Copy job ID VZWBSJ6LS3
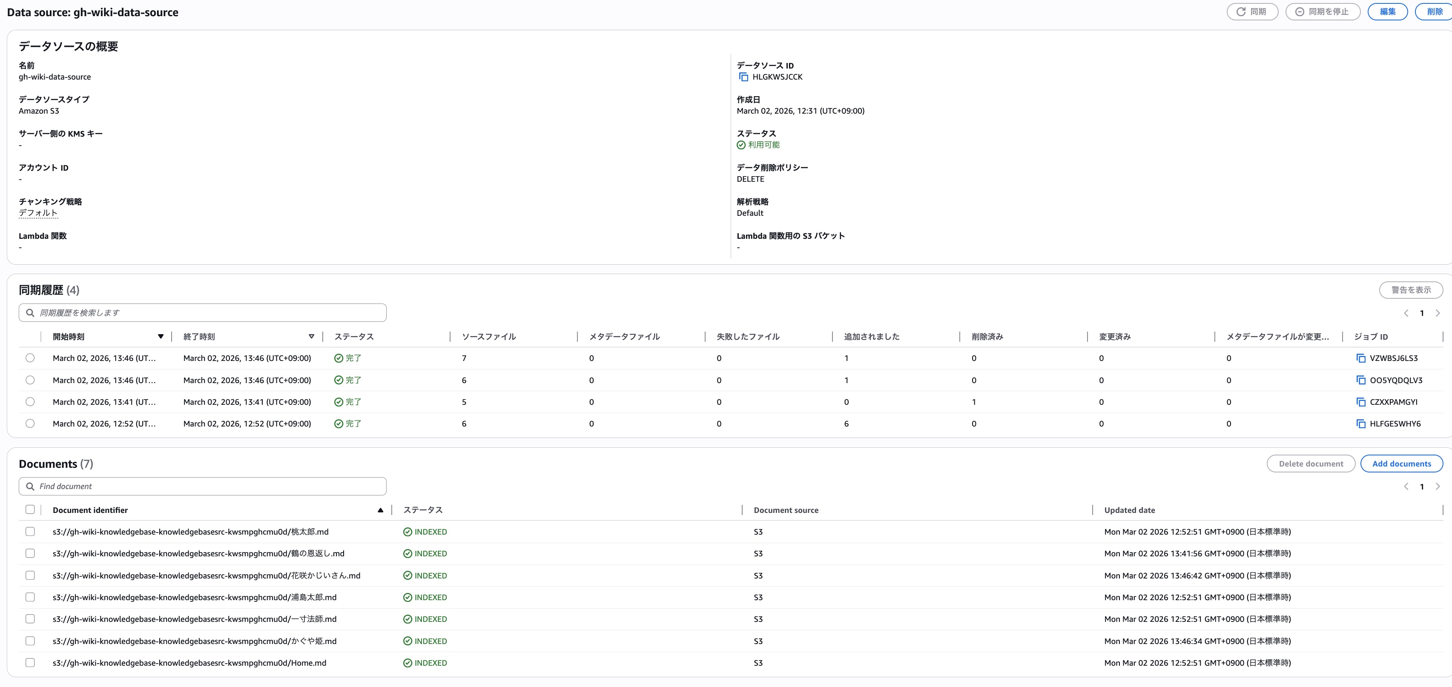The width and height of the screenshot is (1452, 687). [x=1361, y=358]
